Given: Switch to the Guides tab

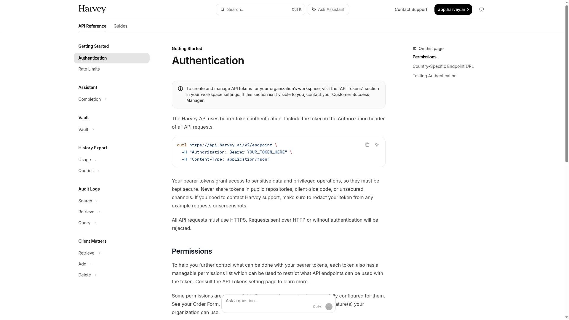Looking at the screenshot, I should [x=120, y=26].
